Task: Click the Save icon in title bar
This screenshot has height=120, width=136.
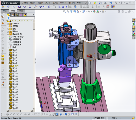Action: pyautogui.click(x=100, y=3)
